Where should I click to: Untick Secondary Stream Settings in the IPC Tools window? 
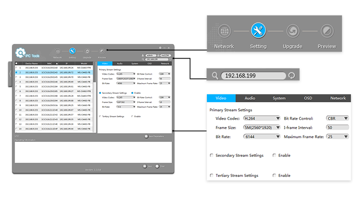(x=100, y=93)
